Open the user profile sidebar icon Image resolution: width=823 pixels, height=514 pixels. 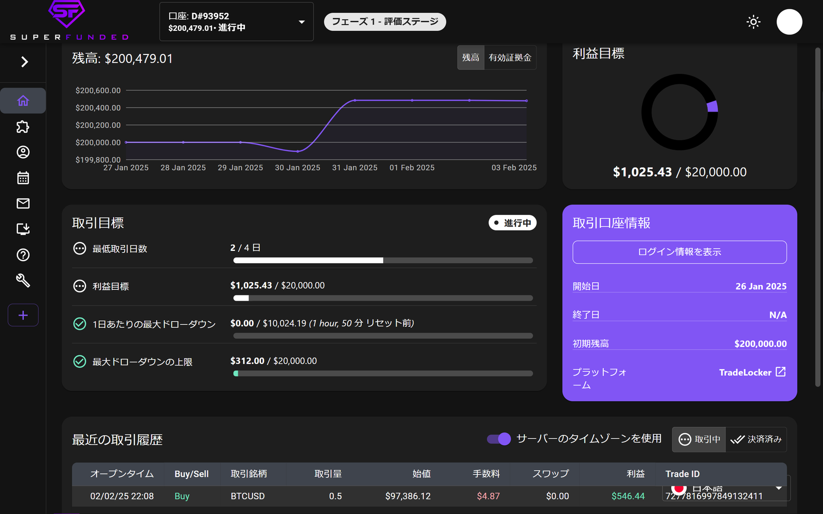click(x=23, y=152)
